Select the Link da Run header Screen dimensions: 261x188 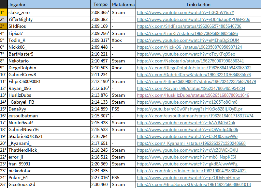tap(198, 4)
